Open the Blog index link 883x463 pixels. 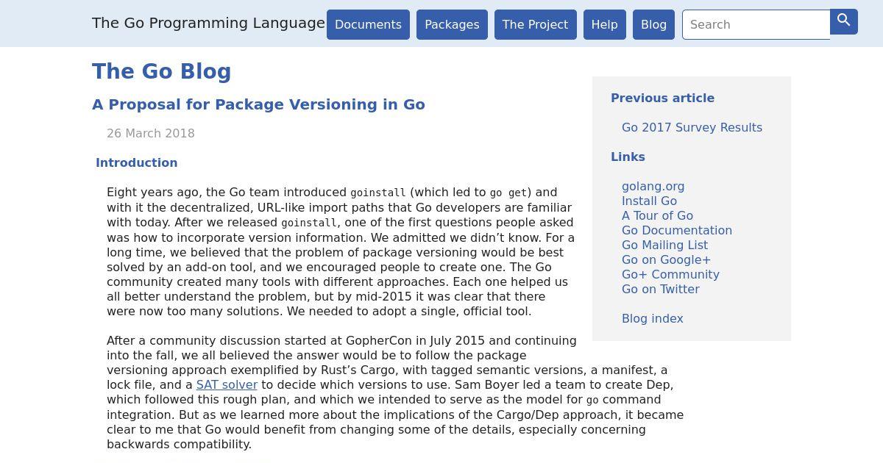[x=653, y=318]
